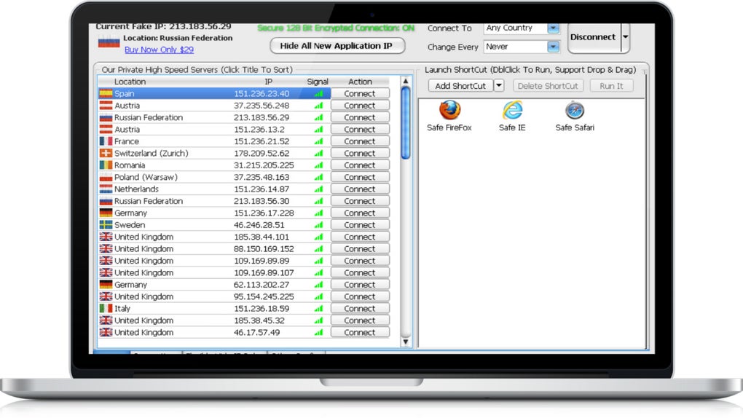Viewport: 743px width, 418px height.
Task: Click the server list scroll down arrow
Action: point(406,342)
